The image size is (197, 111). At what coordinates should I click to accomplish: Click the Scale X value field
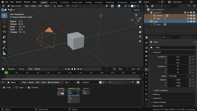pyautogui.click(x=178, y=80)
